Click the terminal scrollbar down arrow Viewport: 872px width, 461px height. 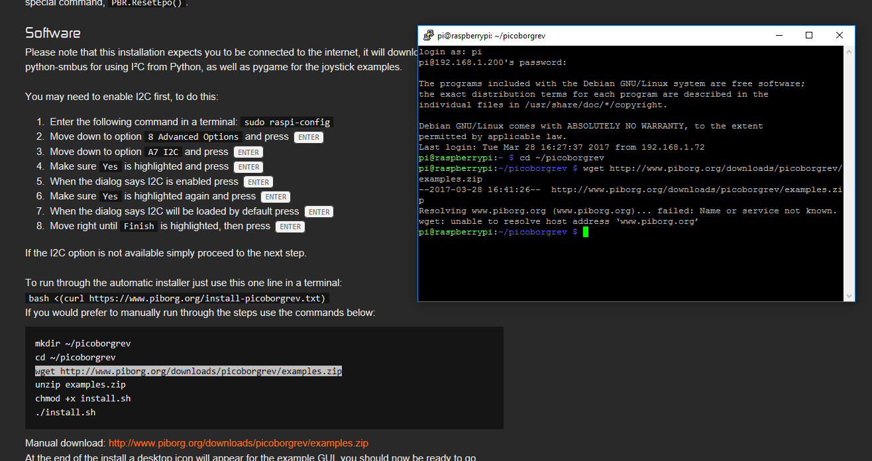[x=849, y=295]
